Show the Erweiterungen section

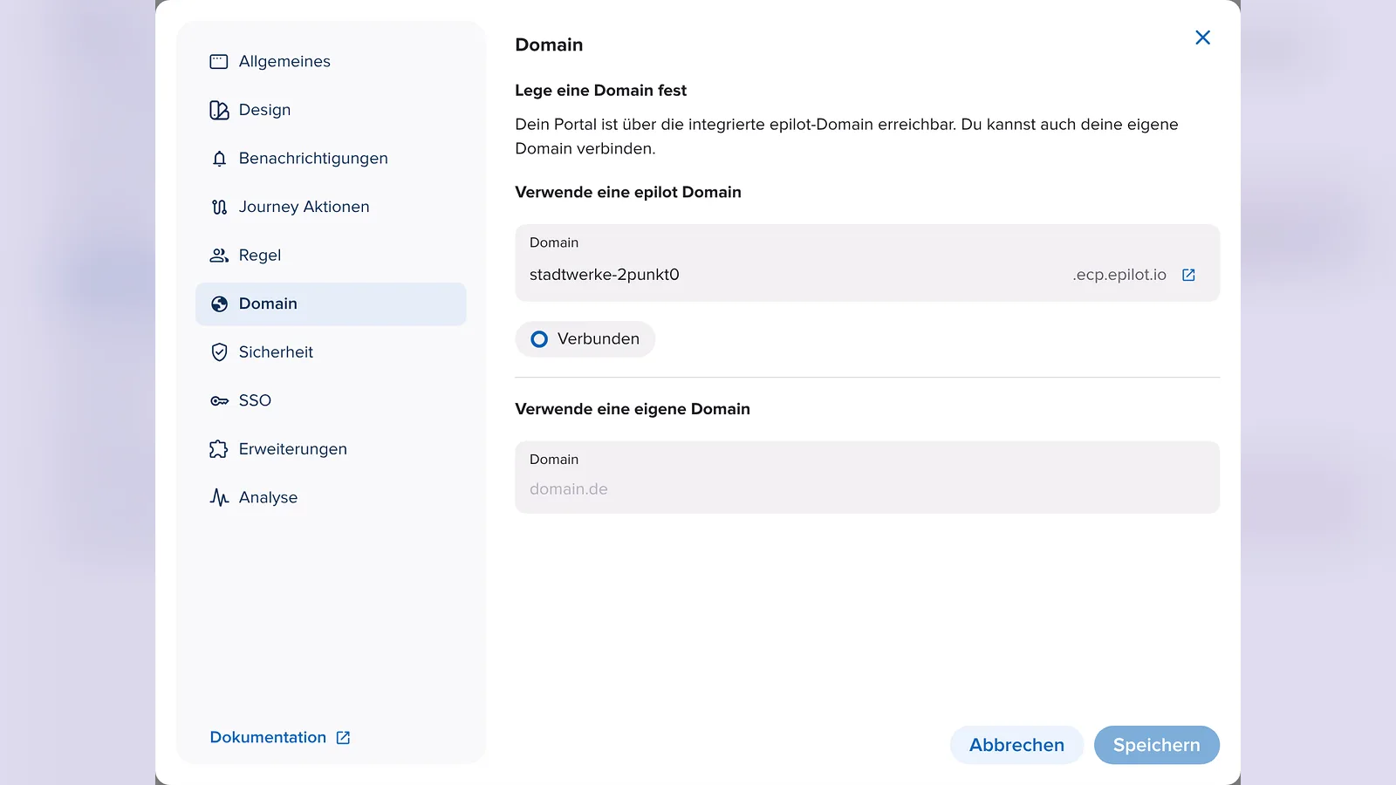(331, 449)
